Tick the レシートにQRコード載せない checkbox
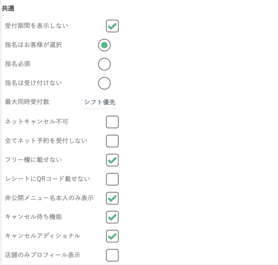This screenshot has width=278, height=265. point(112,179)
